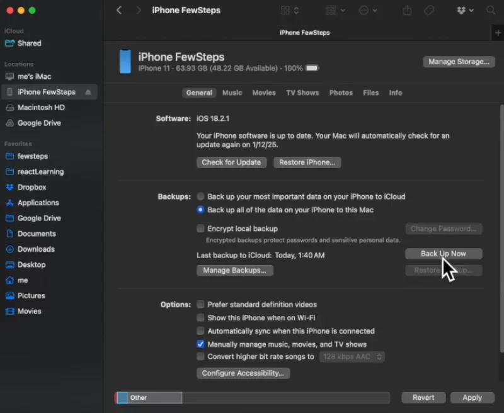The height and width of the screenshot is (413, 504).
Task: Click the vertical scrollbar on the right
Action: click(501, 229)
